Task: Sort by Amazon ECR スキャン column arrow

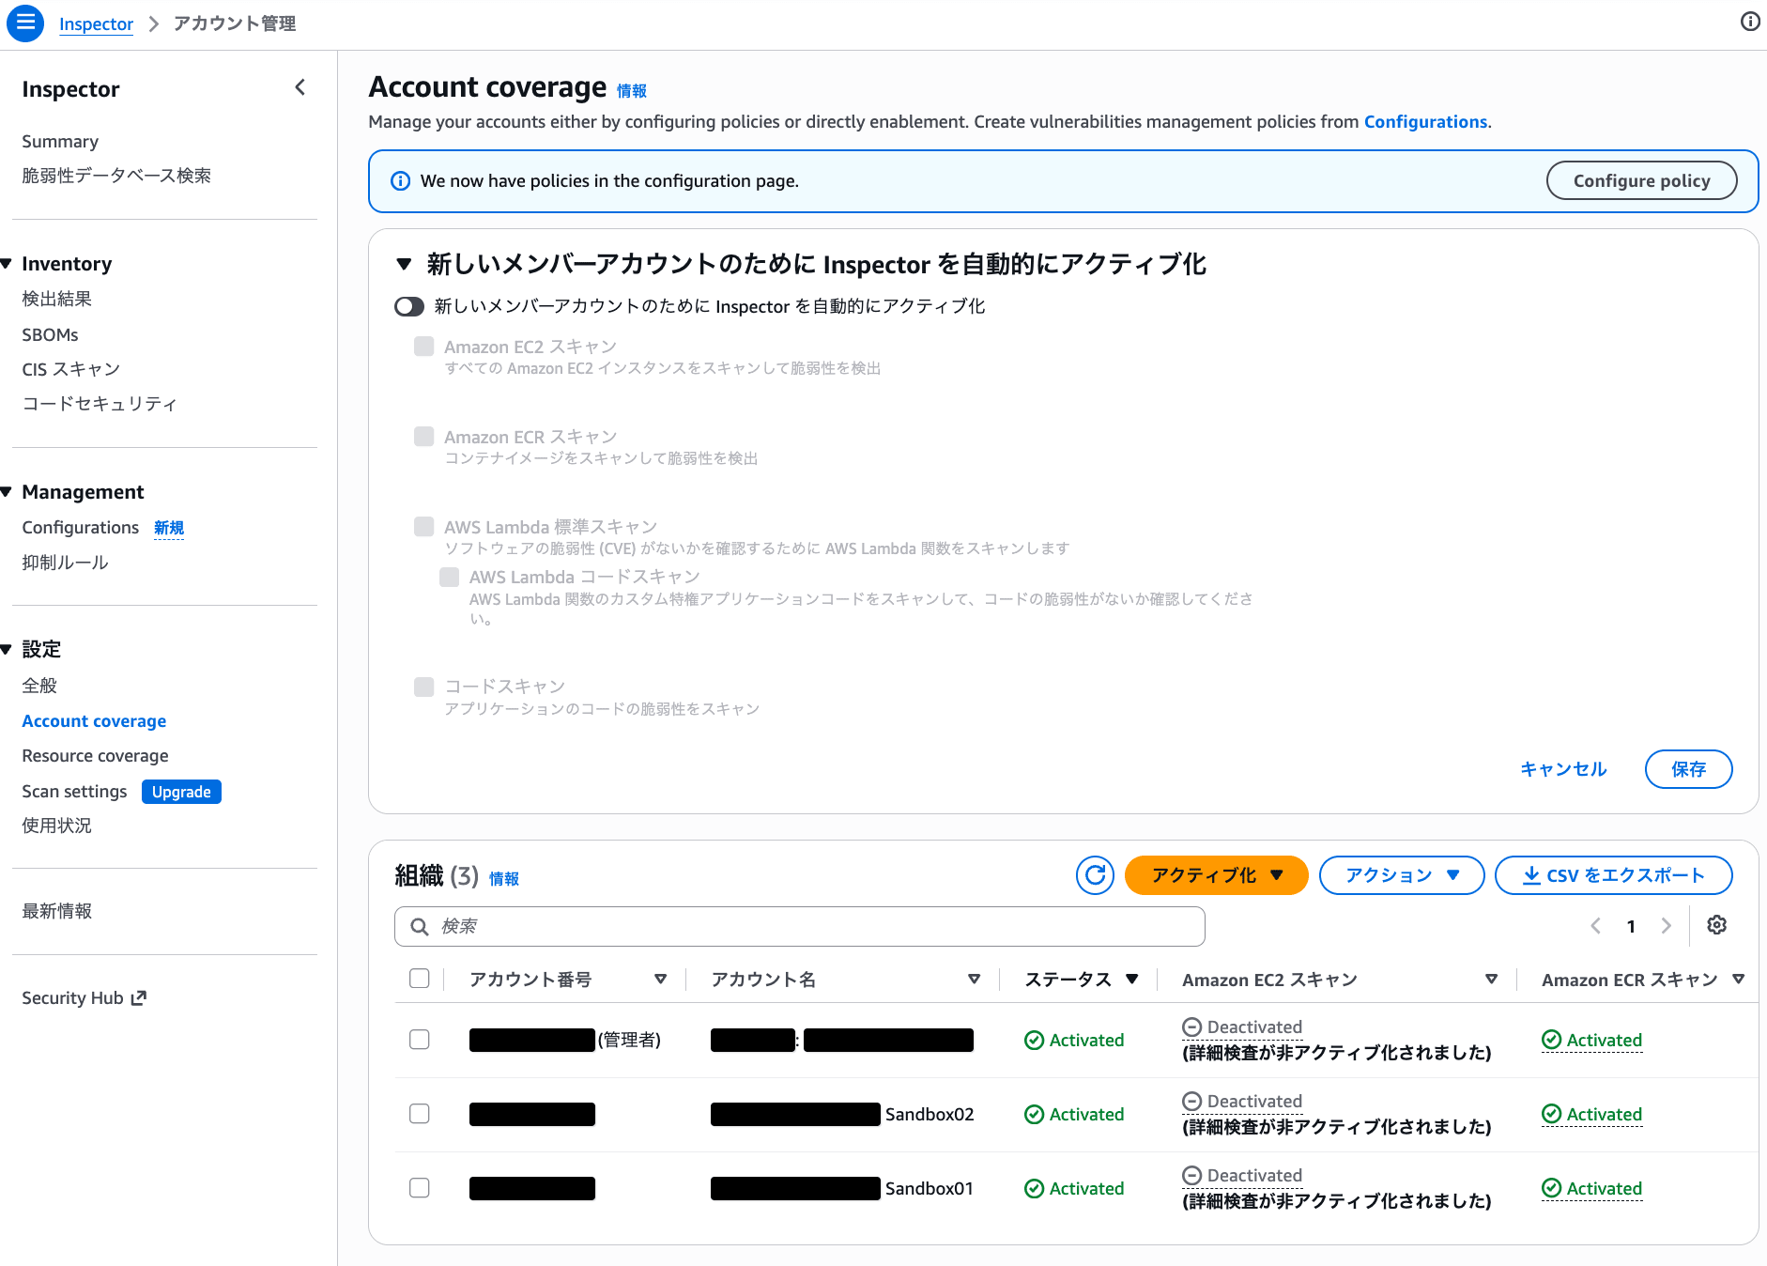Action: 1739,980
